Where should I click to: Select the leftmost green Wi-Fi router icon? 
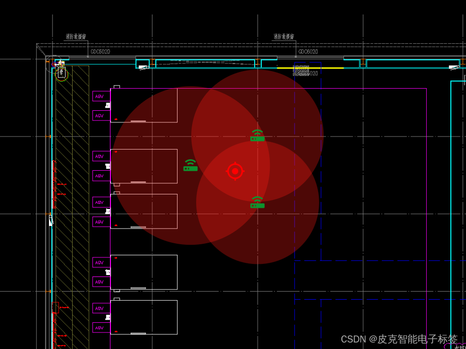coord(191,165)
